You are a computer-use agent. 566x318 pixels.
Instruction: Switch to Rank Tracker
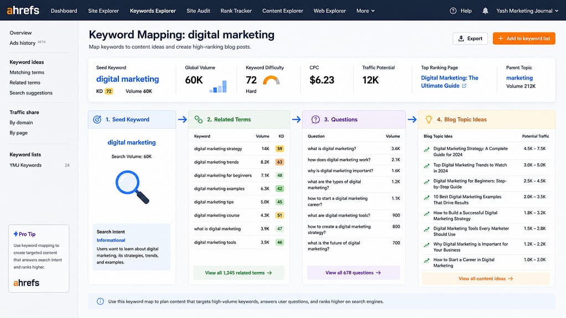236,11
